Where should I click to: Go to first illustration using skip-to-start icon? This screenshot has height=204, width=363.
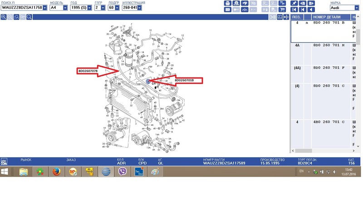pos(294,10)
